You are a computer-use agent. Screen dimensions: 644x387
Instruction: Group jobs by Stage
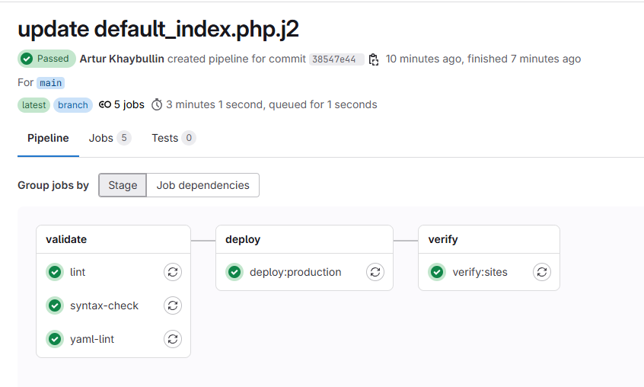[x=123, y=185]
